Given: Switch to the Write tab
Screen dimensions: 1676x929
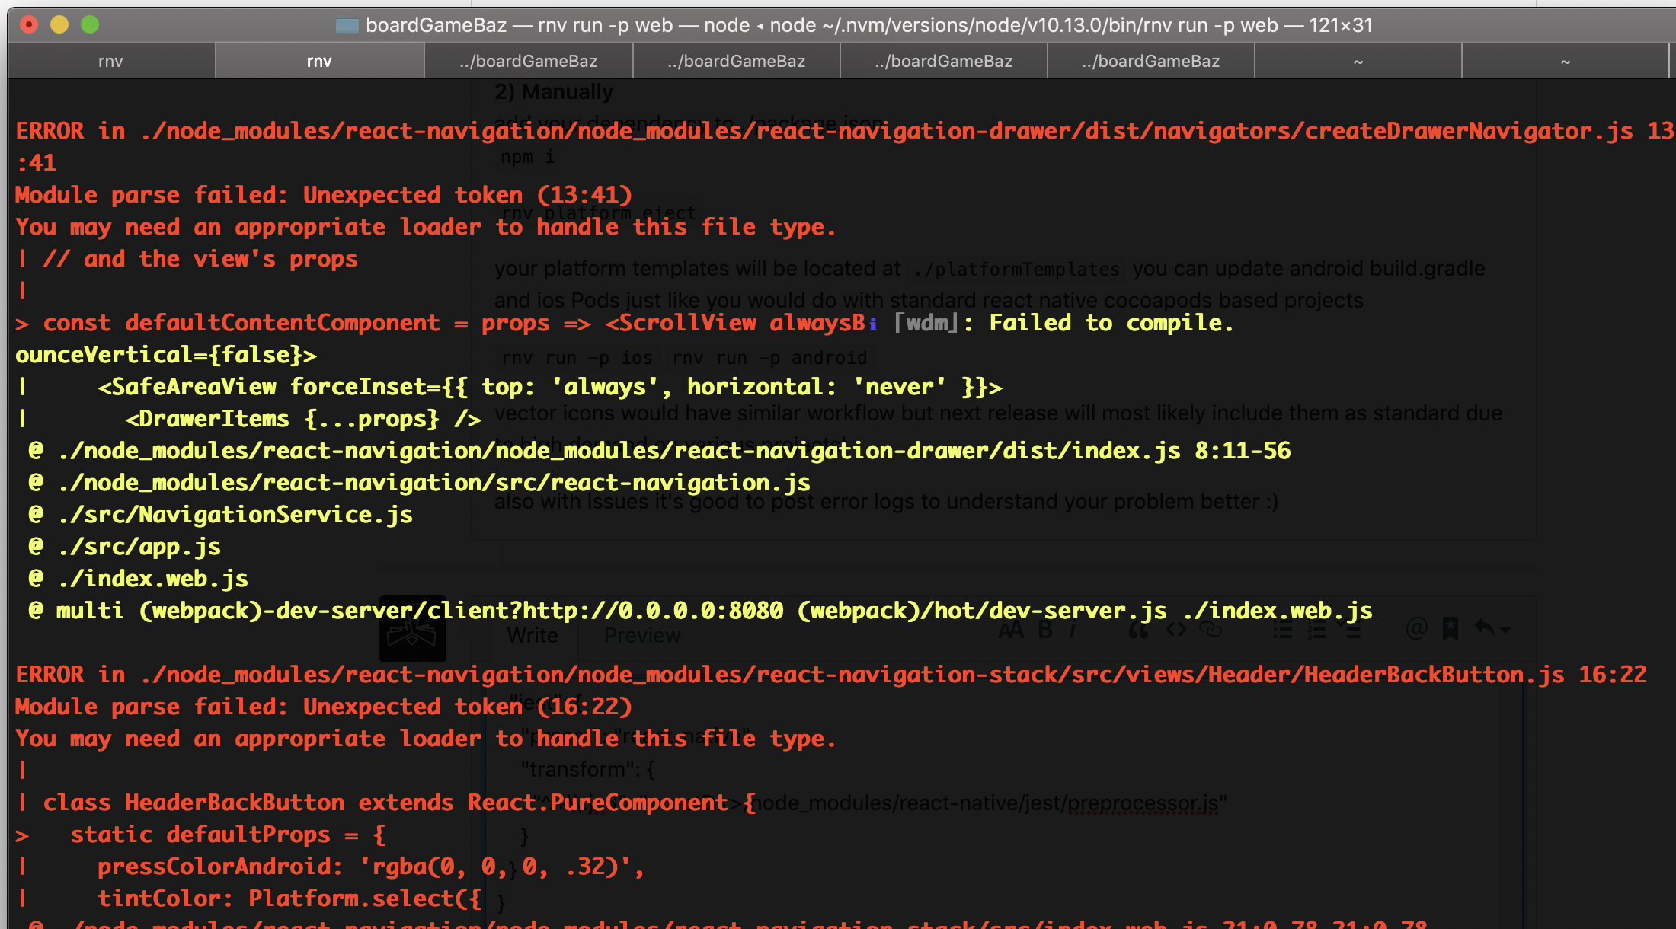Looking at the screenshot, I should tap(532, 635).
